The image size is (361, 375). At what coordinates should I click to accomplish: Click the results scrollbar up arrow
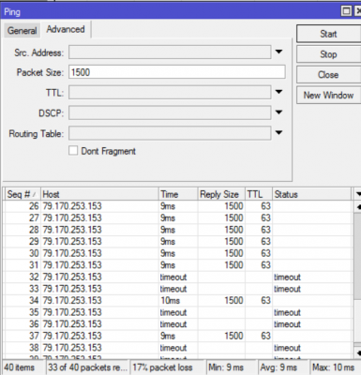(x=358, y=207)
